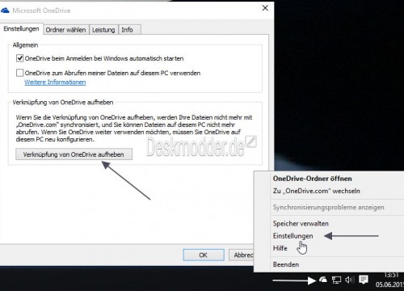404x291 pixels.
Task: Close the Microsoft OneDrive dialog
Action: pyautogui.click(x=265, y=8)
